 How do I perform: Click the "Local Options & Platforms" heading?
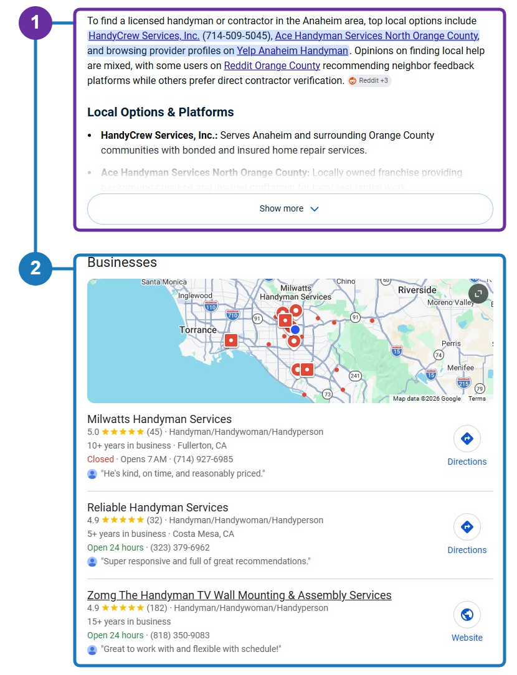tap(161, 113)
